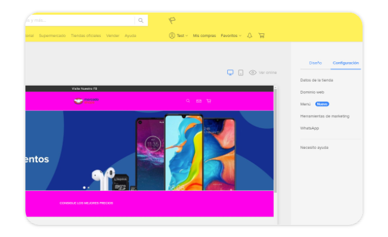Open the WhatsApp settings entry
Viewport: 388px width, 237px height.
point(310,128)
